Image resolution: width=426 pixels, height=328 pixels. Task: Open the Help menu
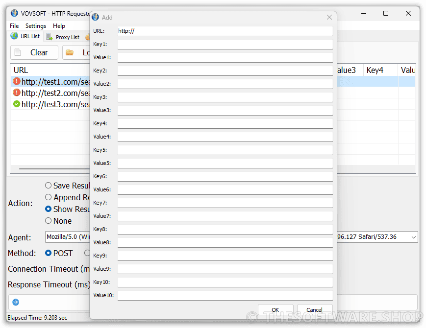click(x=59, y=26)
